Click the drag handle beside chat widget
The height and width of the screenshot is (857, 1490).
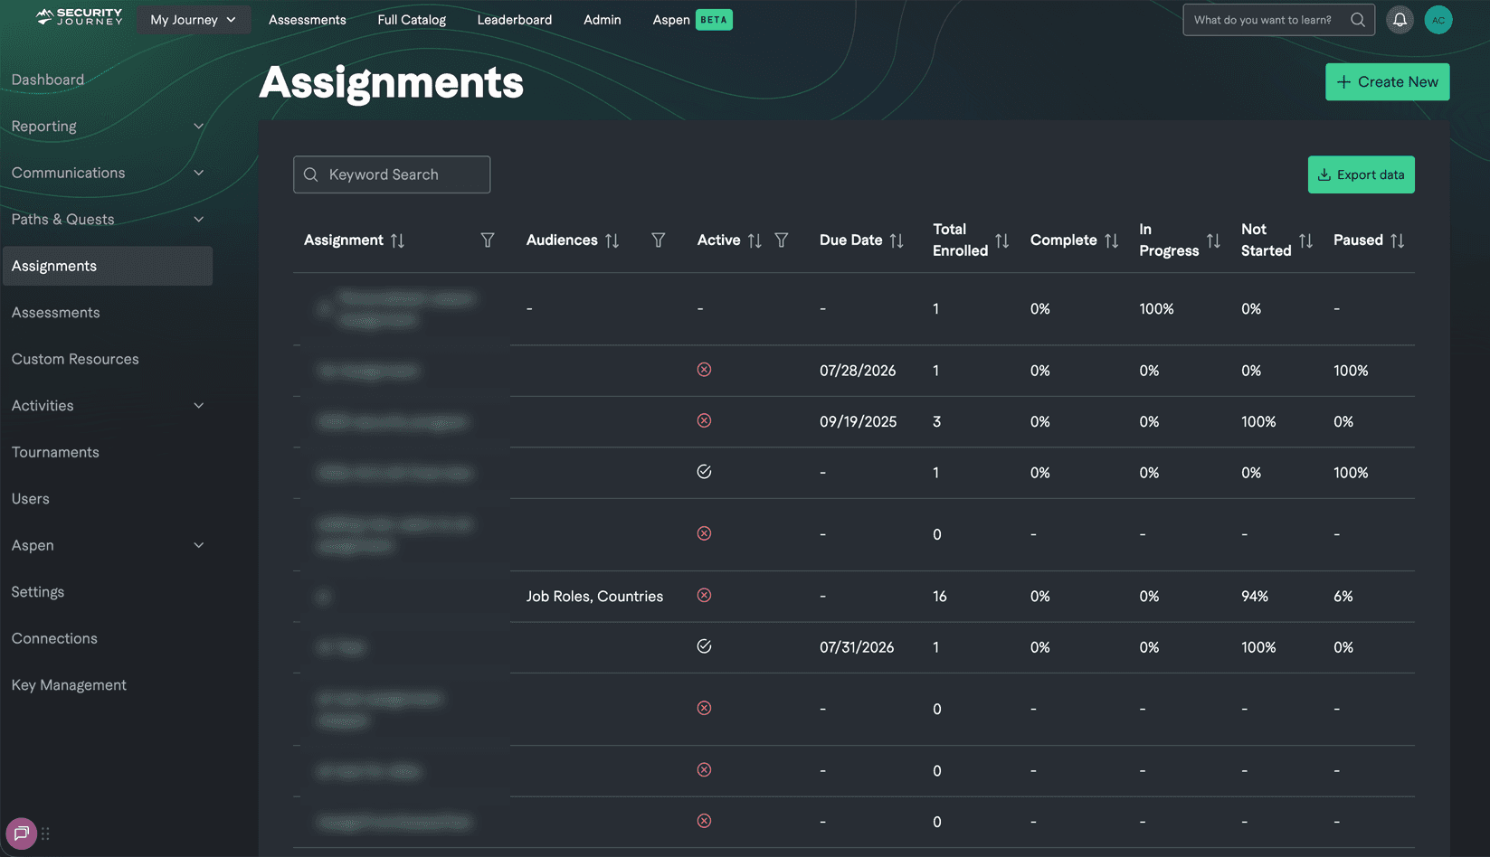tap(45, 833)
